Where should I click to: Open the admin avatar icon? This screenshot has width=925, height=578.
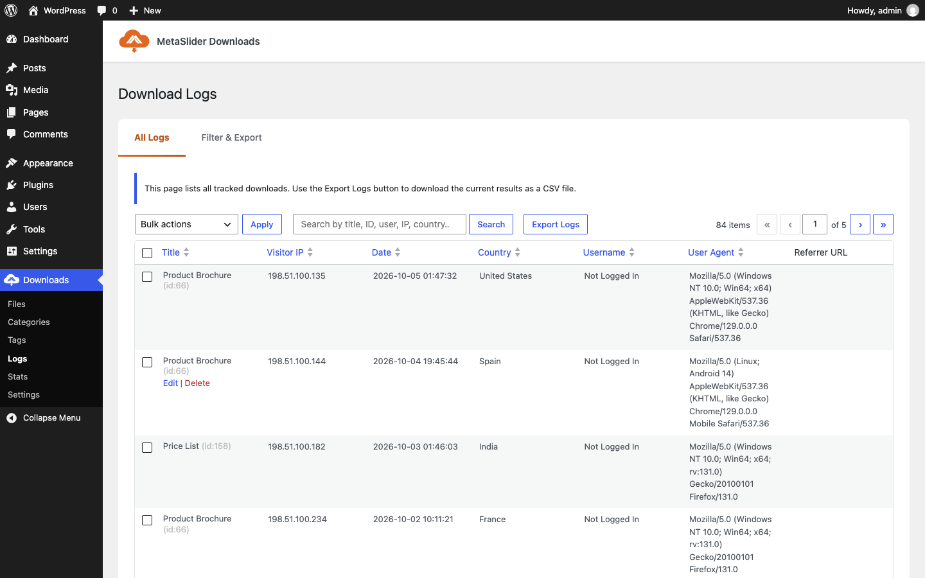pyautogui.click(x=913, y=10)
